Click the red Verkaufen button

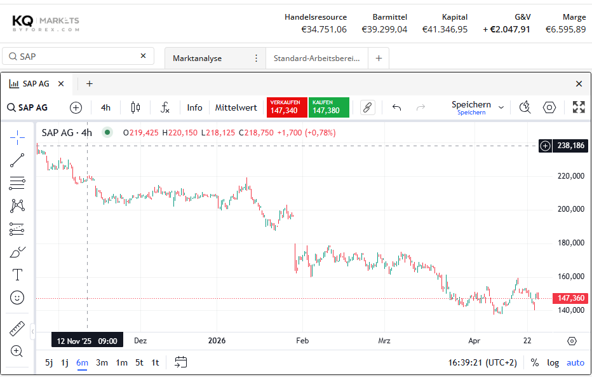point(286,107)
